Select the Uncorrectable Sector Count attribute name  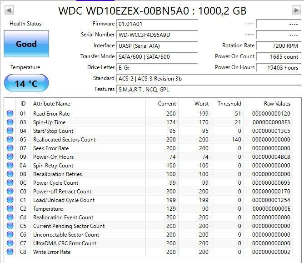point(66,234)
